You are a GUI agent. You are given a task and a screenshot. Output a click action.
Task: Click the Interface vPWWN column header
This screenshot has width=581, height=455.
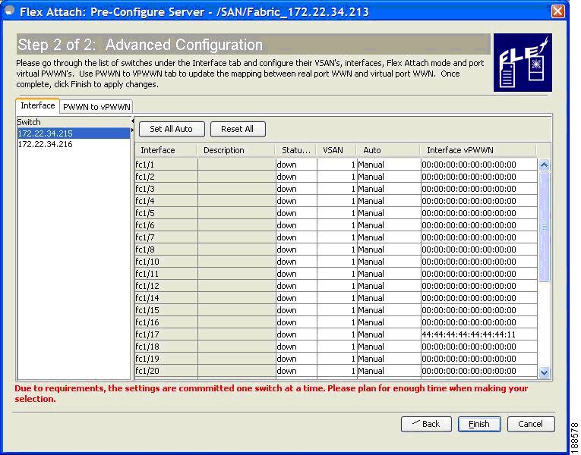tap(478, 150)
